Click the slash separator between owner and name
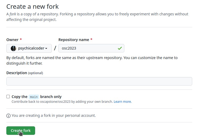Image resolution: width=202 pixels, height=138 pixels. pos(55,48)
